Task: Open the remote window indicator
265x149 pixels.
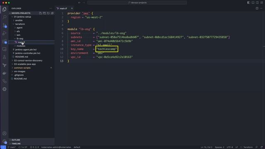Action: click(x=3, y=147)
